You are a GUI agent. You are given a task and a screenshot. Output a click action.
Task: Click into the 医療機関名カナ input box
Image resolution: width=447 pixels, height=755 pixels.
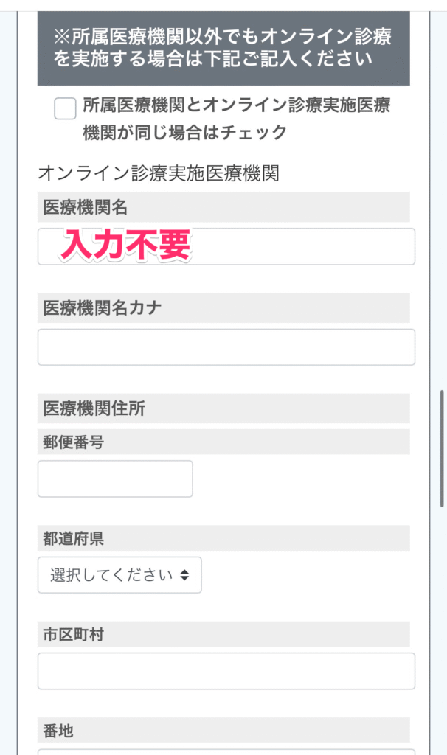coord(226,347)
